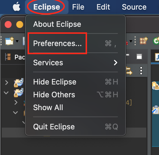The width and height of the screenshot is (159, 155).
Task: Choose Hide Others
Action: pyautogui.click(x=75, y=95)
